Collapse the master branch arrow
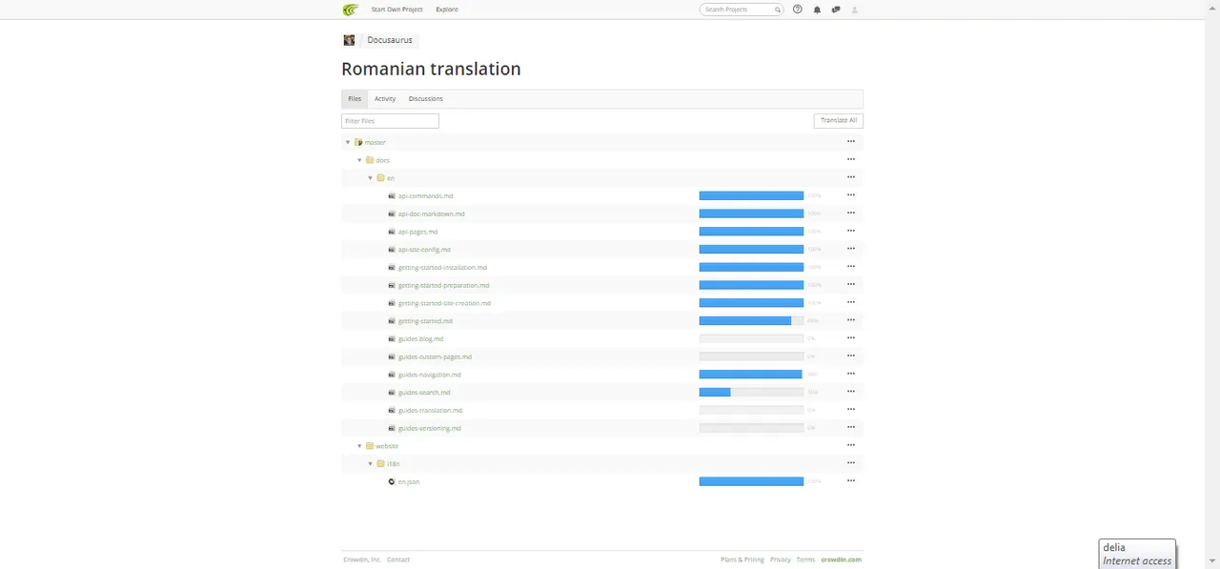1220x569 pixels. tap(348, 142)
